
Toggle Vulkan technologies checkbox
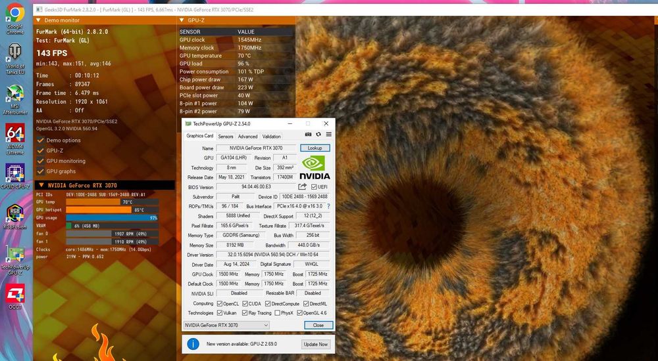point(220,313)
